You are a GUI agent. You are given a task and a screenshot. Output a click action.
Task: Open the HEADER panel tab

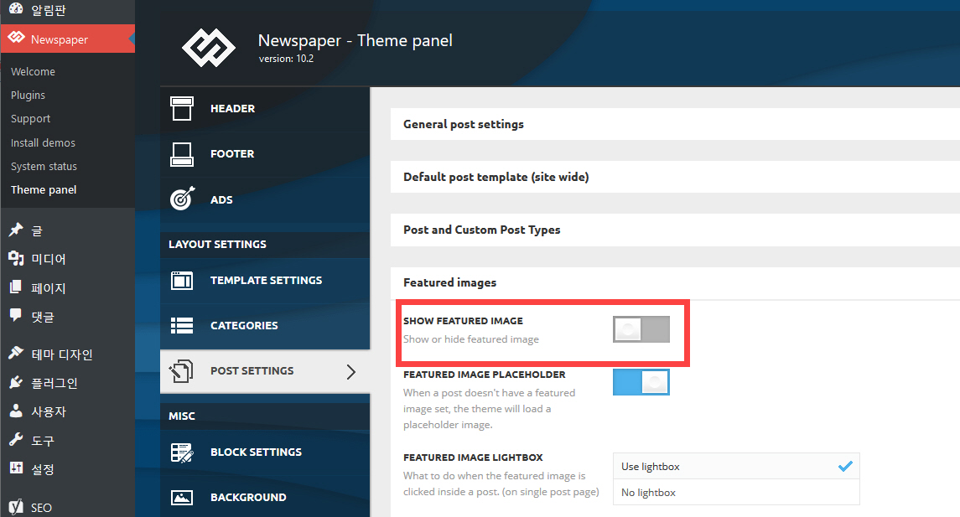tap(265, 109)
